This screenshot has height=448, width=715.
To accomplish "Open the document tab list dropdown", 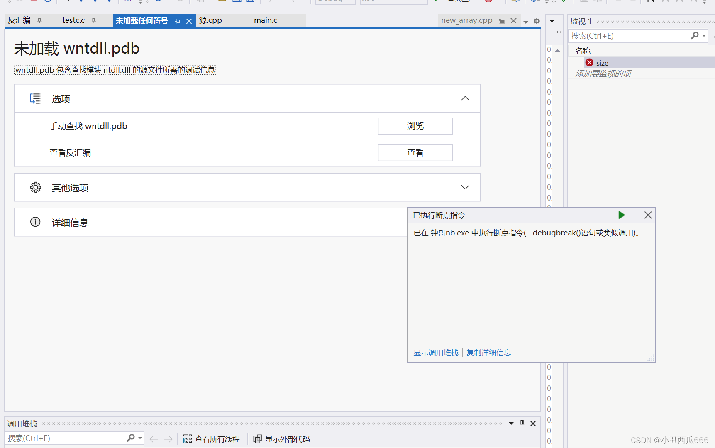I will pos(526,22).
